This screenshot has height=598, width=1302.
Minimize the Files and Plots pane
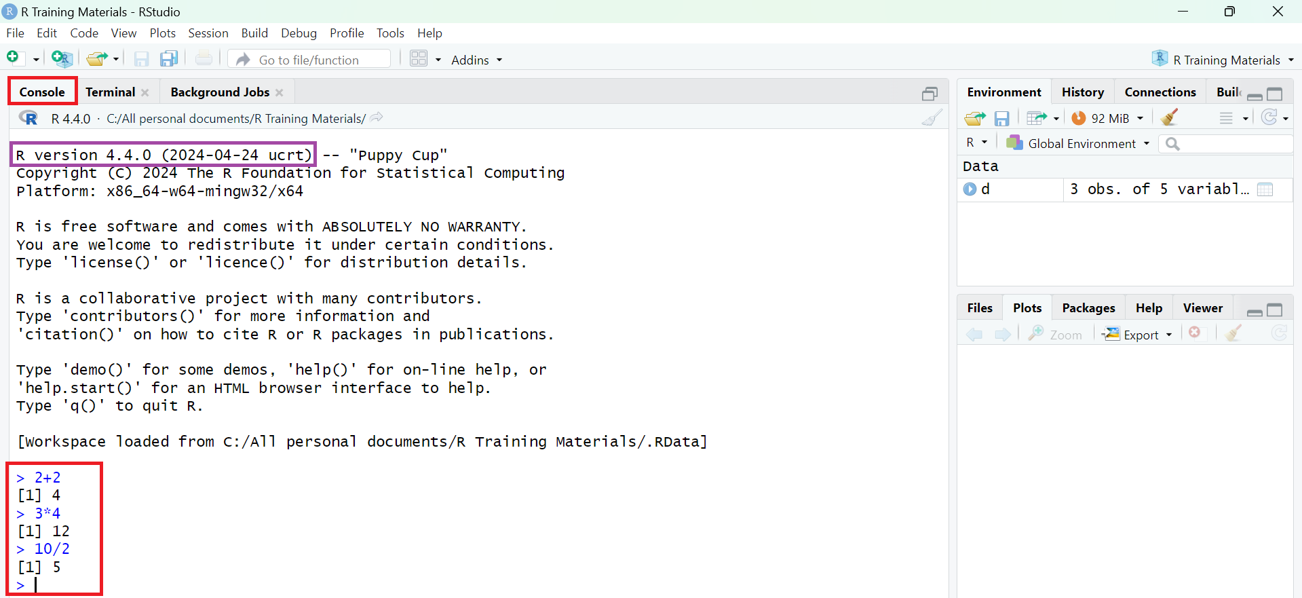[1255, 311]
